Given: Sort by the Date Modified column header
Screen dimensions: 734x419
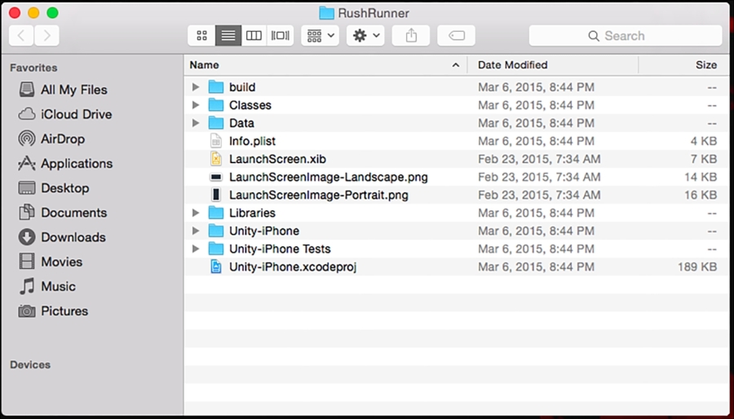Looking at the screenshot, I should pyautogui.click(x=553, y=65).
